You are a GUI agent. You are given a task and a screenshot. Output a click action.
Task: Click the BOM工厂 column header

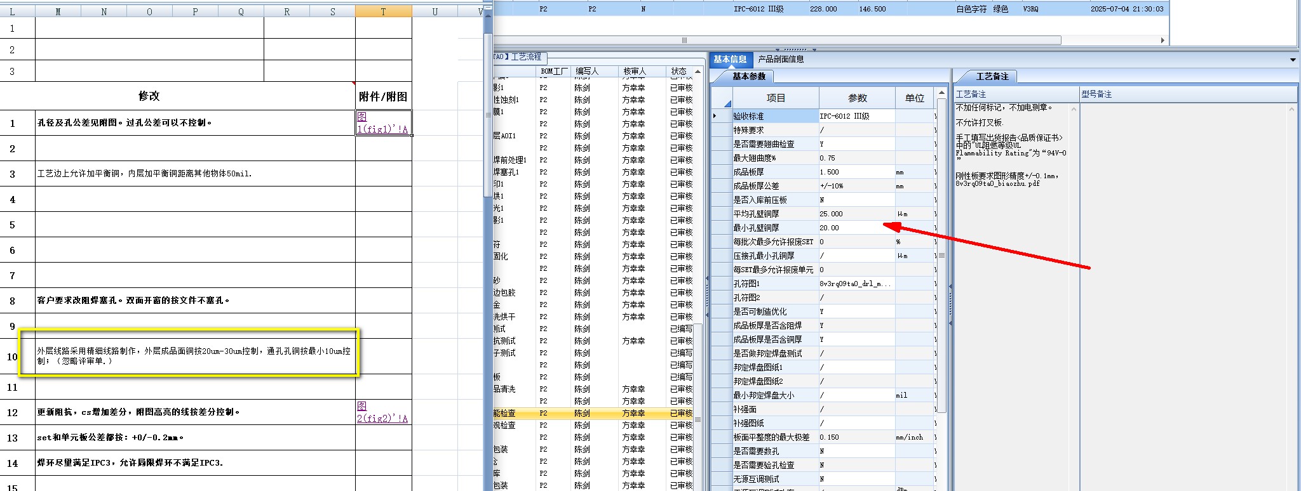[x=554, y=71]
